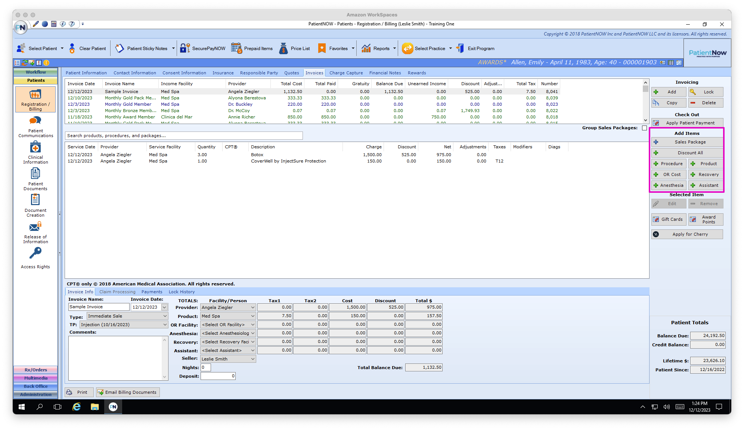Switch to the Claim Processing tab
The image size is (744, 430).
[117, 291]
